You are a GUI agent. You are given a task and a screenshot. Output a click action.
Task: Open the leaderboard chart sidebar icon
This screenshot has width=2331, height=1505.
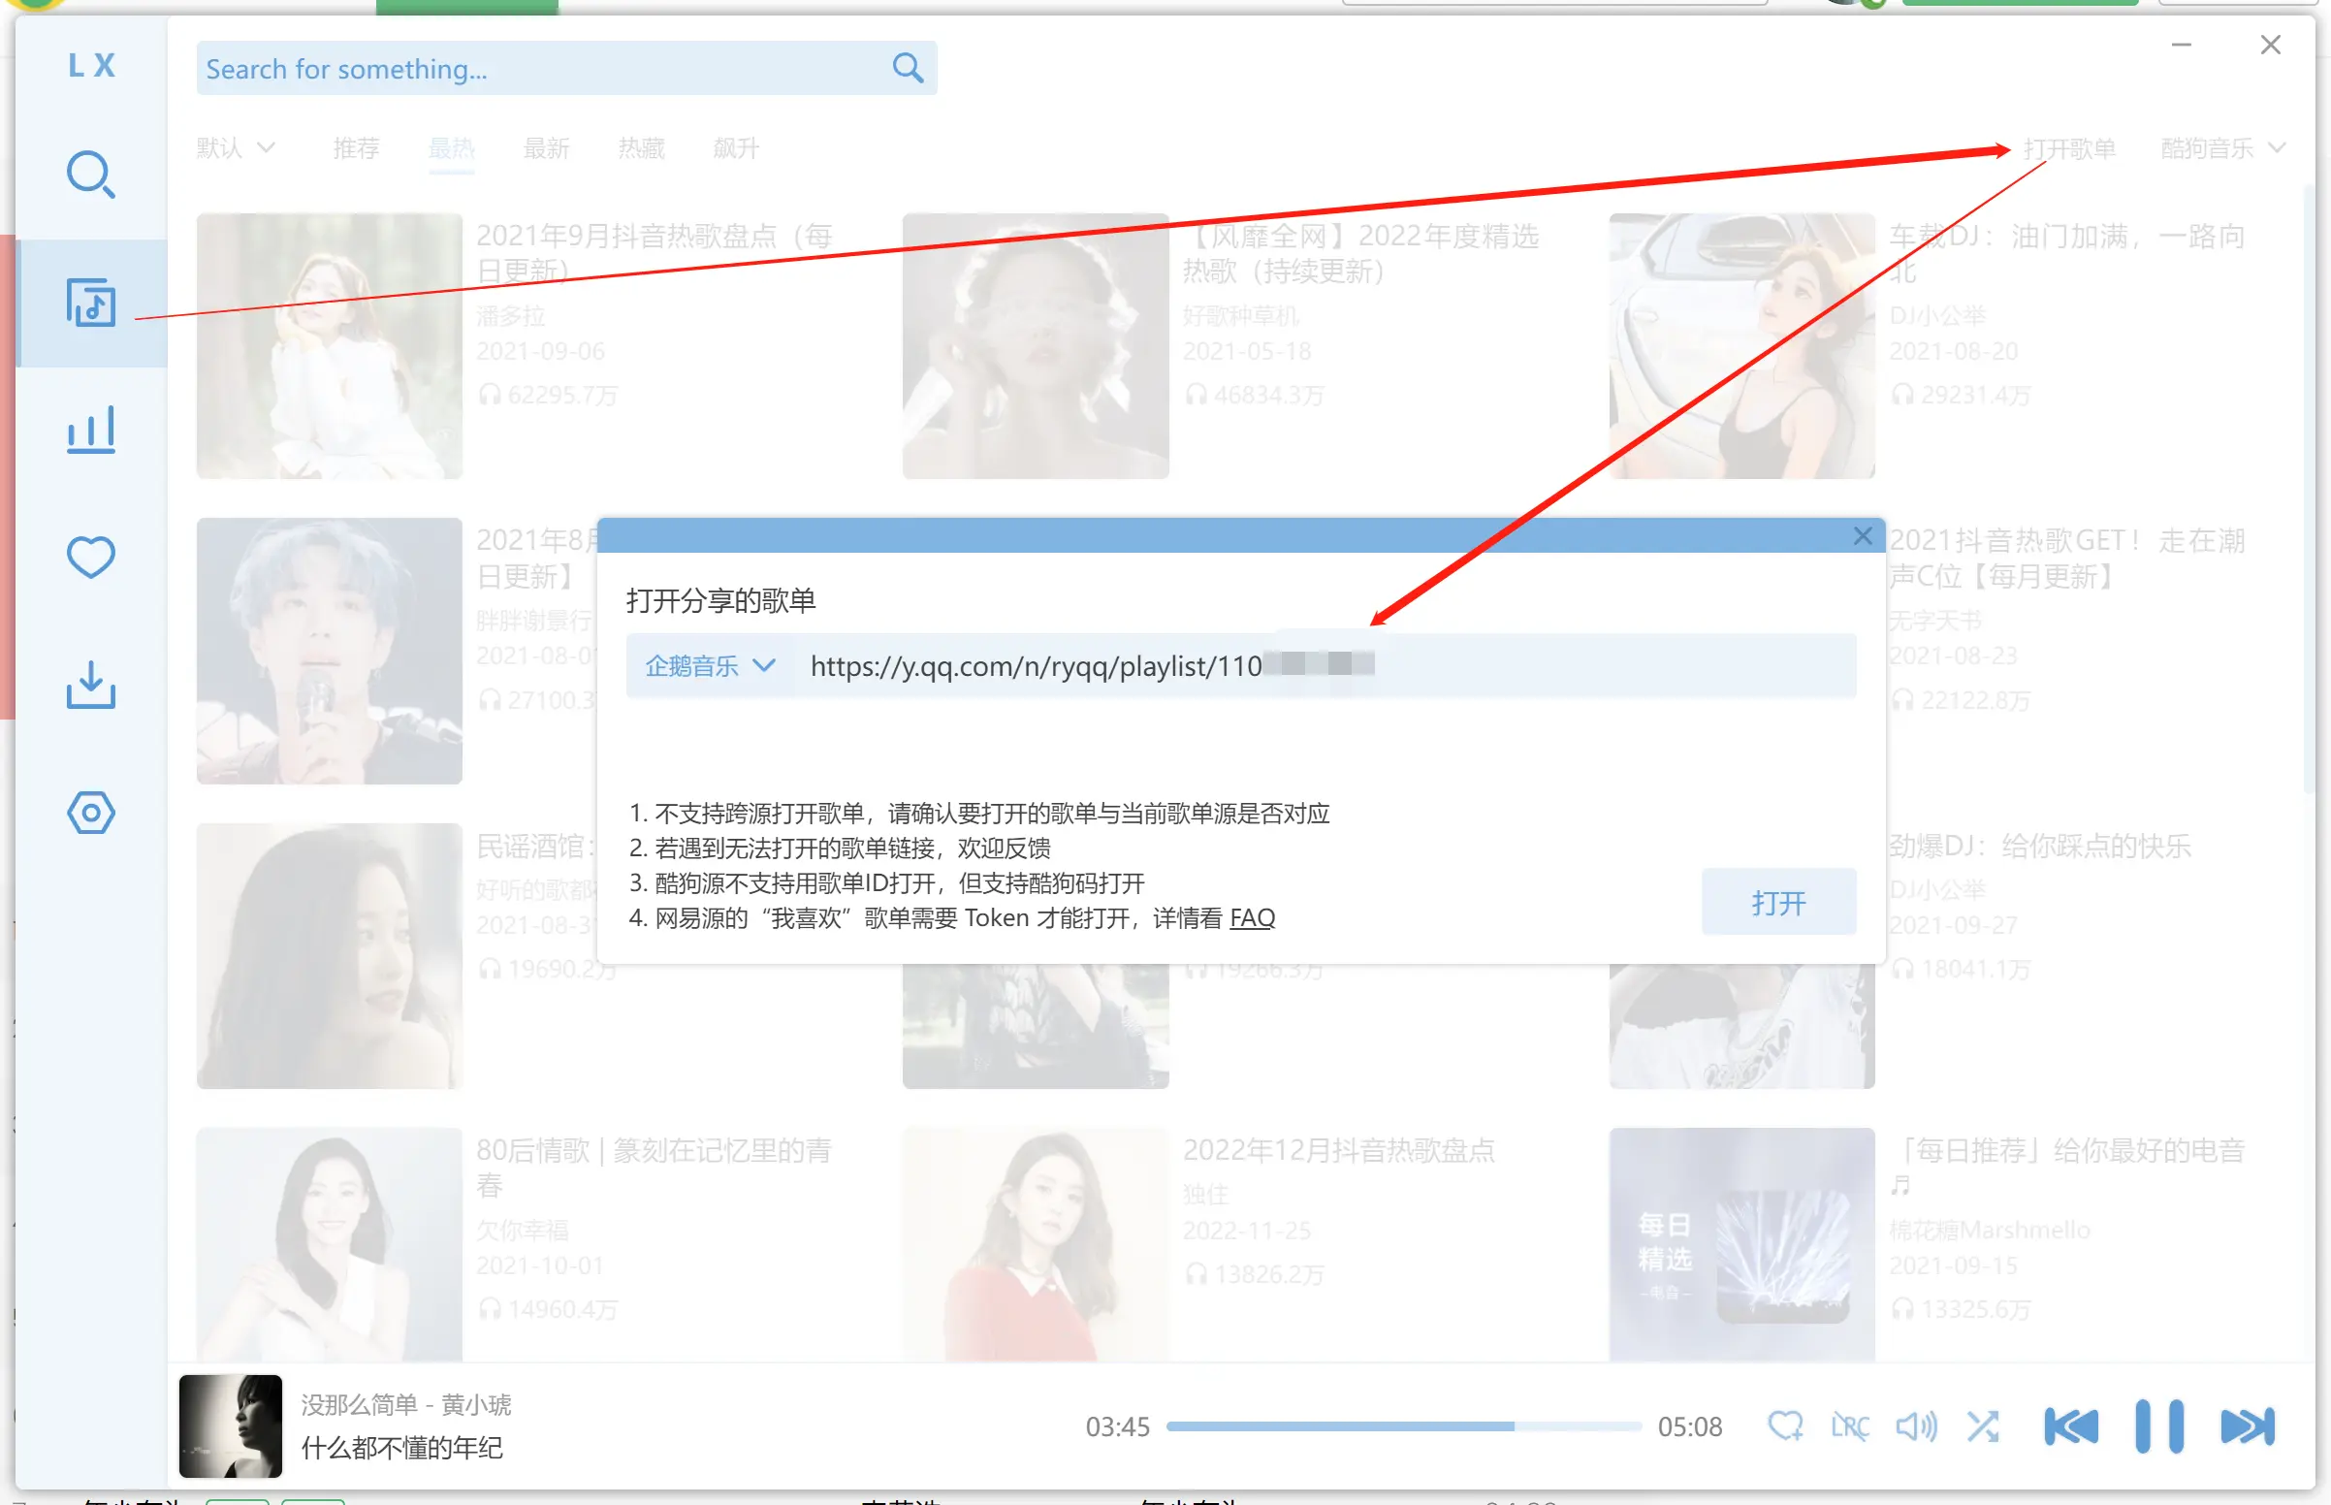tap(91, 430)
